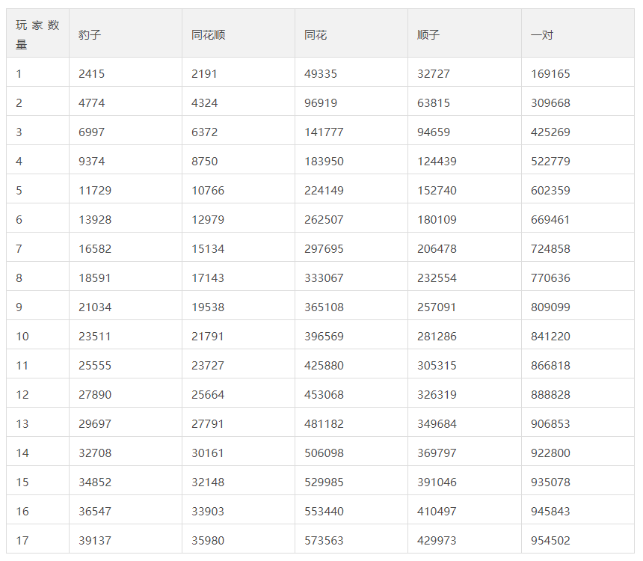Click the 顺子 value 124439
Image resolution: width=643 pixels, height=561 pixels.
click(x=437, y=162)
